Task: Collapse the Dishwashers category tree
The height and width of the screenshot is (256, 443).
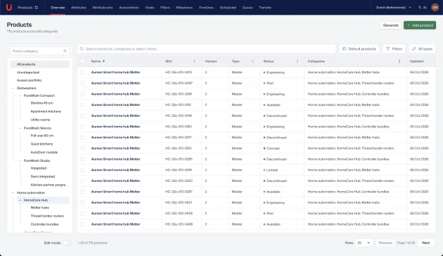Action: [x=13, y=88]
